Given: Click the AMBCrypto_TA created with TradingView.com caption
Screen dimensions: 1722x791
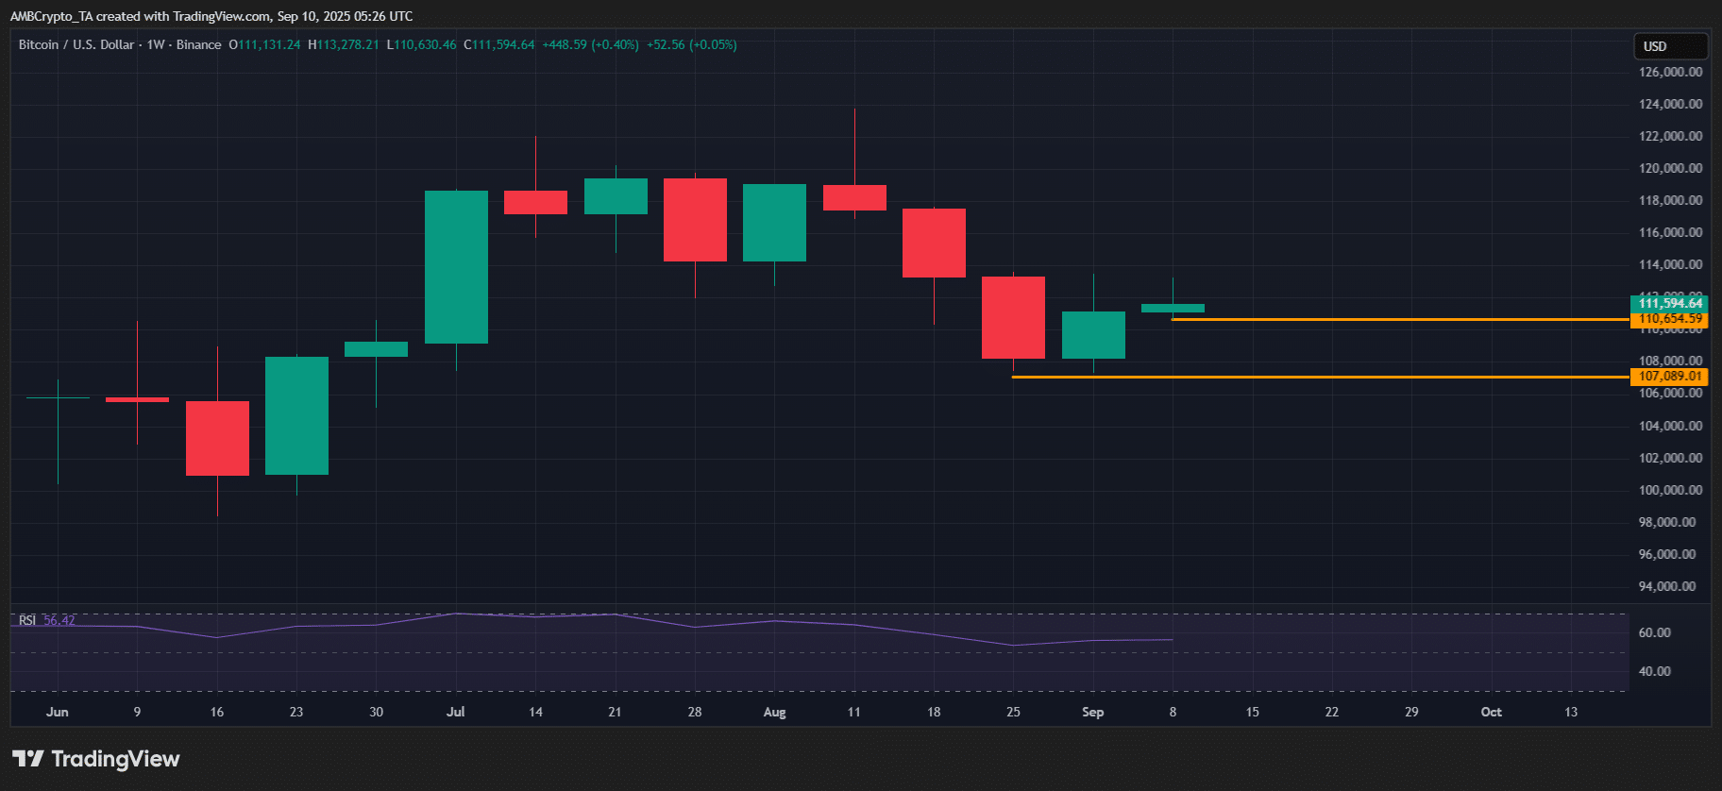Looking at the screenshot, I should (211, 16).
